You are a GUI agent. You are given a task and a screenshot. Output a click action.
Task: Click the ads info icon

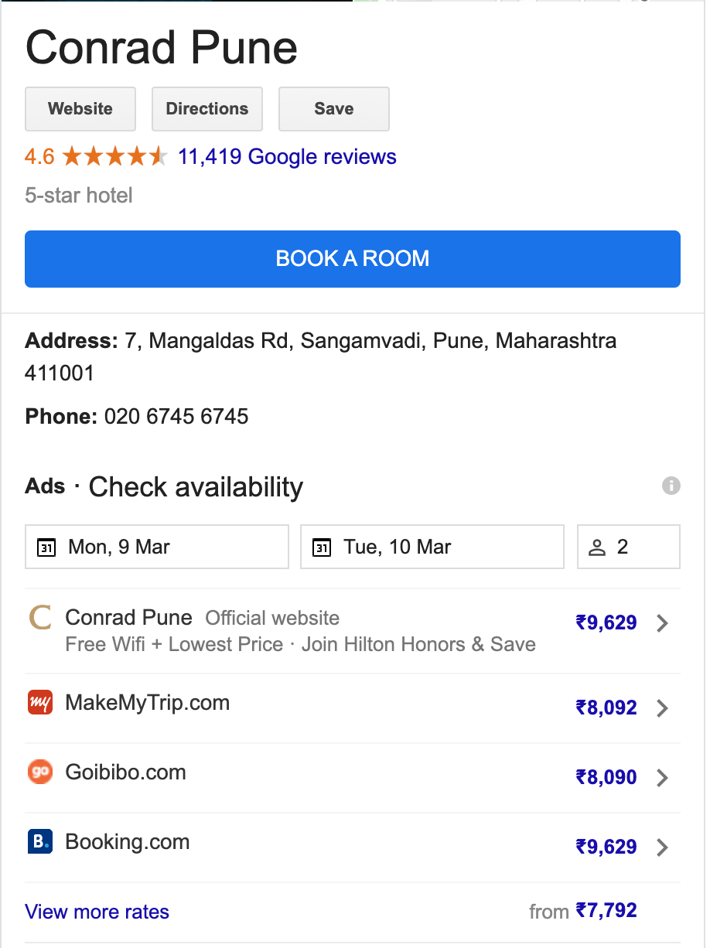tap(671, 486)
